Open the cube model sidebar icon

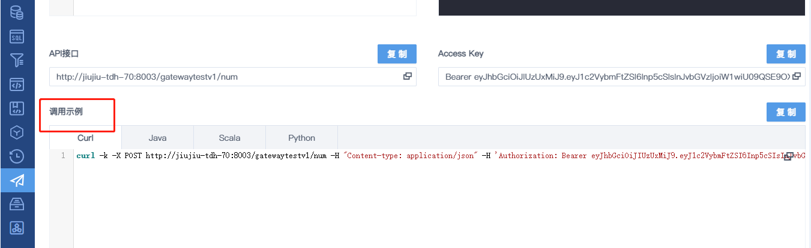click(17, 132)
